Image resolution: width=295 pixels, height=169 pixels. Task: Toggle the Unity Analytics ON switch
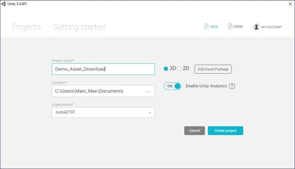tap(172, 86)
